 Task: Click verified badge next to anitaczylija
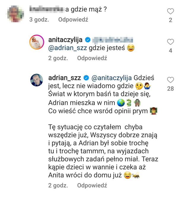88,40
